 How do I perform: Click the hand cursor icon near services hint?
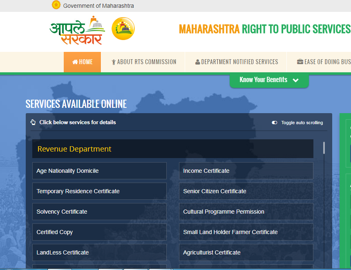coord(33,122)
